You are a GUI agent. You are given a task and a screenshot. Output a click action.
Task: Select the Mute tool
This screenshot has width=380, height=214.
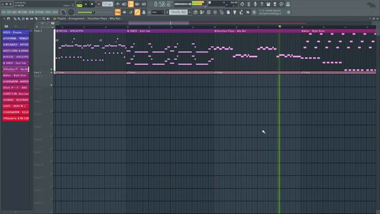[x=27, y=18]
